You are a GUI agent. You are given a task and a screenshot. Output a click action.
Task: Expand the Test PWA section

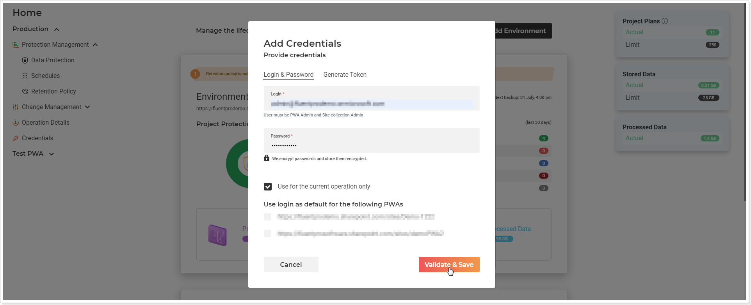tap(51, 154)
